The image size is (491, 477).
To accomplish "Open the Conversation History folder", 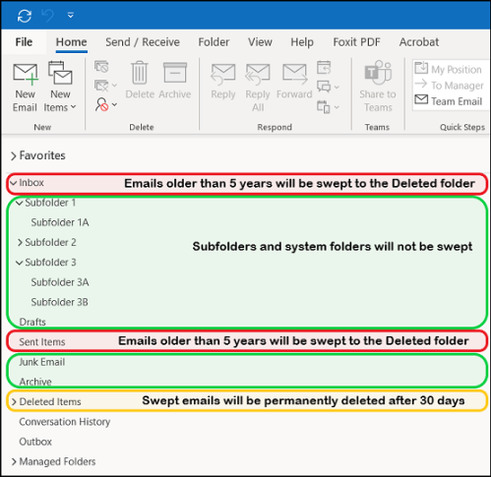I will [x=65, y=422].
